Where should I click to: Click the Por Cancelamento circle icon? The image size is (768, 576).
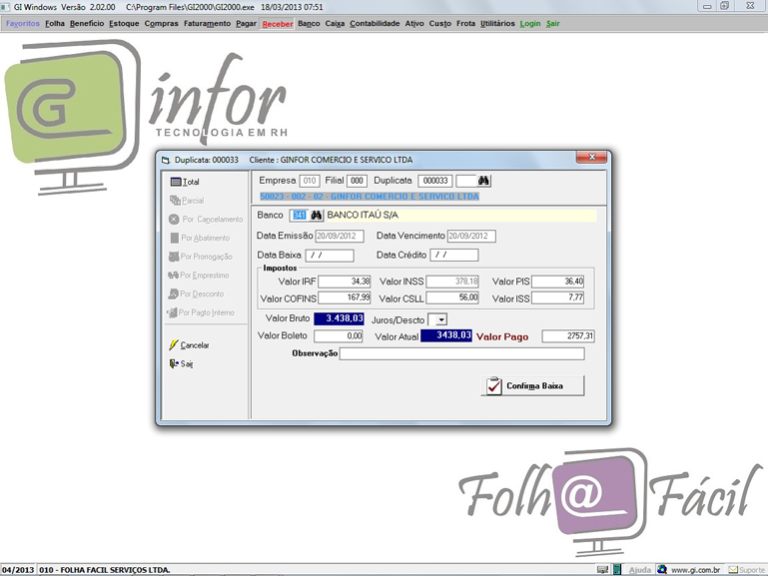coord(174,220)
